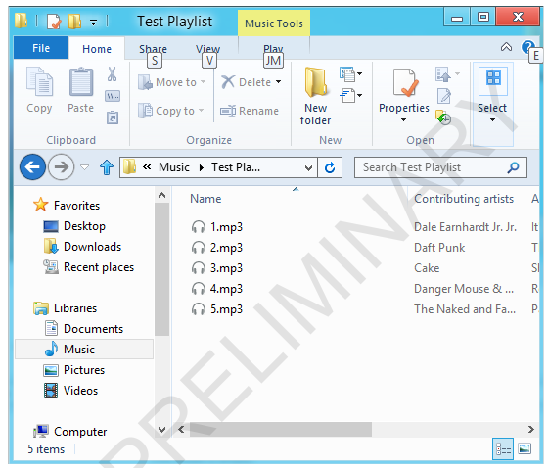Click the History icon in Open group
Image resolution: width=548 pixels, height=468 pixels.
click(443, 117)
